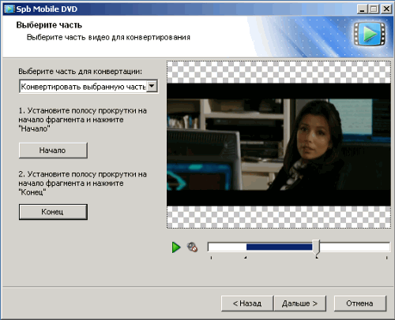Open the "Конвертировать выбранную часть" combo box
Image resolution: width=395 pixels, height=320 pixels.
[88, 87]
